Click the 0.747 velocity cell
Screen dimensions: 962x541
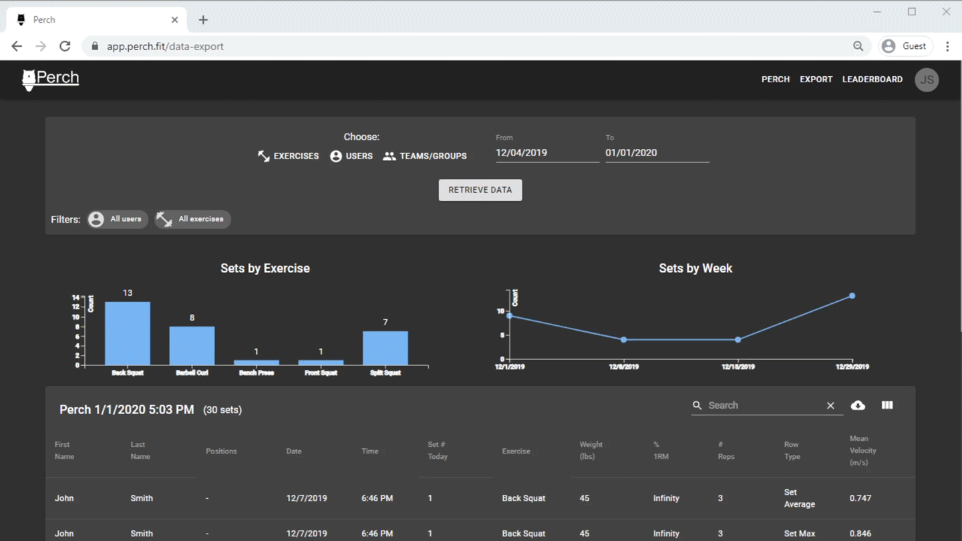tap(860, 498)
